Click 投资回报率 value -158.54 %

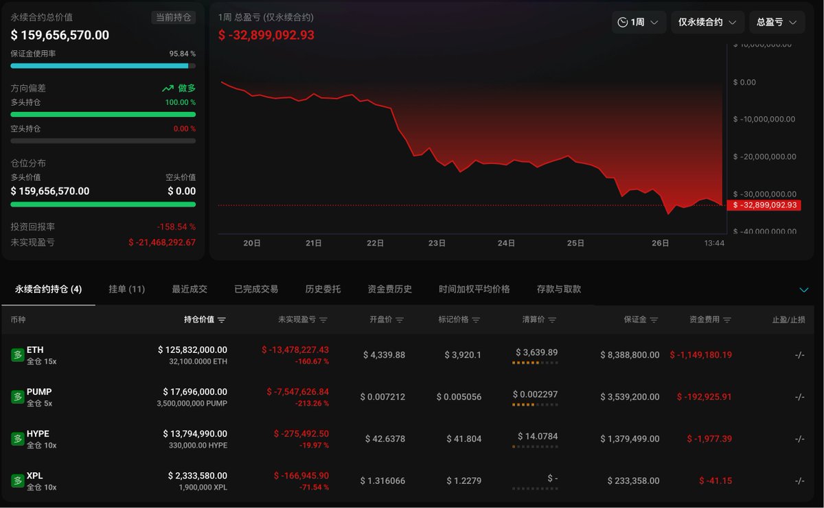(176, 227)
